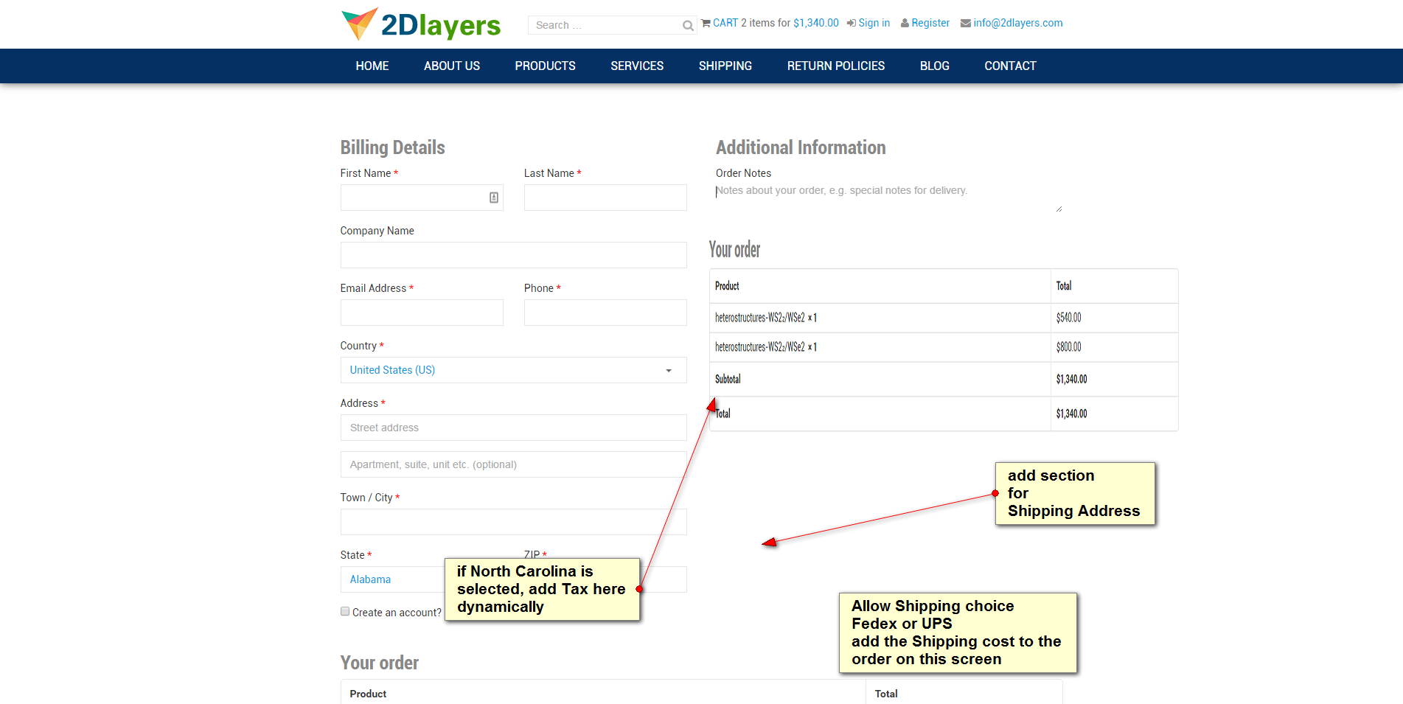Open the PRODUCTS menu
The height and width of the screenshot is (704, 1403).
point(546,66)
